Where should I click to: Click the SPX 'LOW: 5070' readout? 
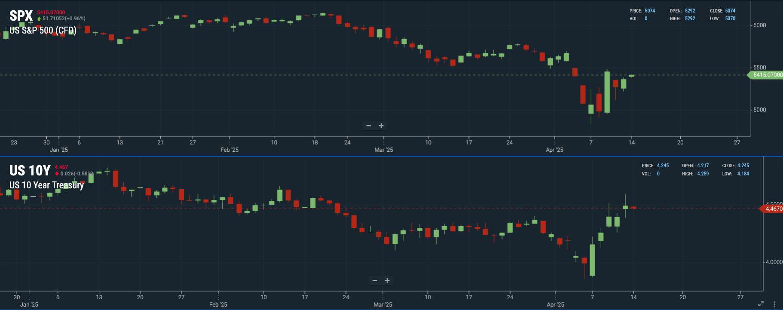pos(723,18)
